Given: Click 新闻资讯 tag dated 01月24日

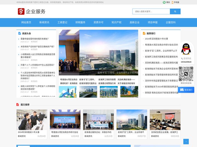Looking at the screenshot, I should pos(22,136).
